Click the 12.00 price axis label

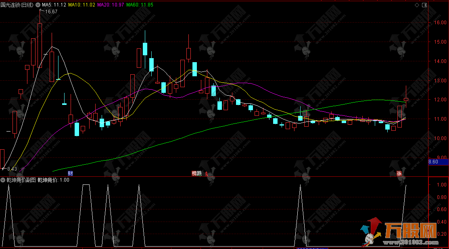pyautogui.click(x=441, y=100)
